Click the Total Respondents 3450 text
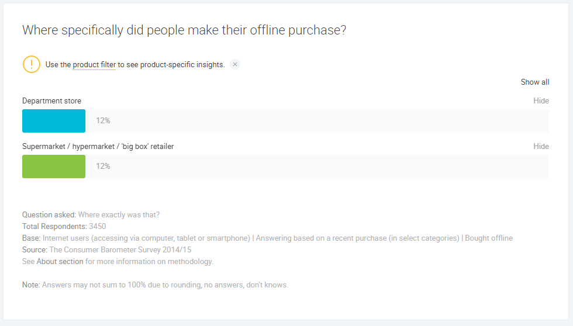 pyautogui.click(x=64, y=227)
